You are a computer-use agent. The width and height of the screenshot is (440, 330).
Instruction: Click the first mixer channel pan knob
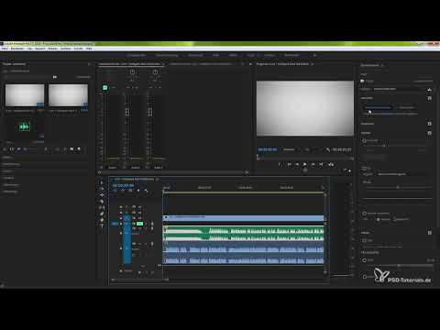pyautogui.click(x=132, y=72)
